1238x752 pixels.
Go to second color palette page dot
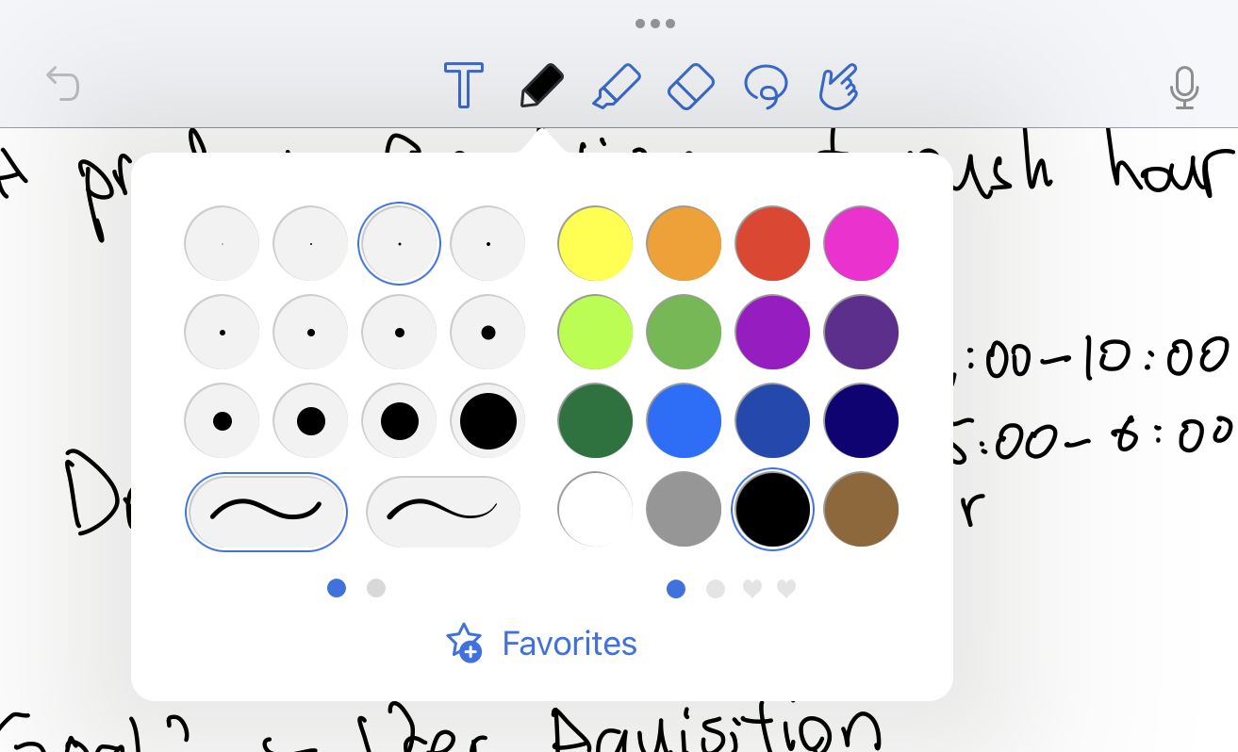(716, 589)
